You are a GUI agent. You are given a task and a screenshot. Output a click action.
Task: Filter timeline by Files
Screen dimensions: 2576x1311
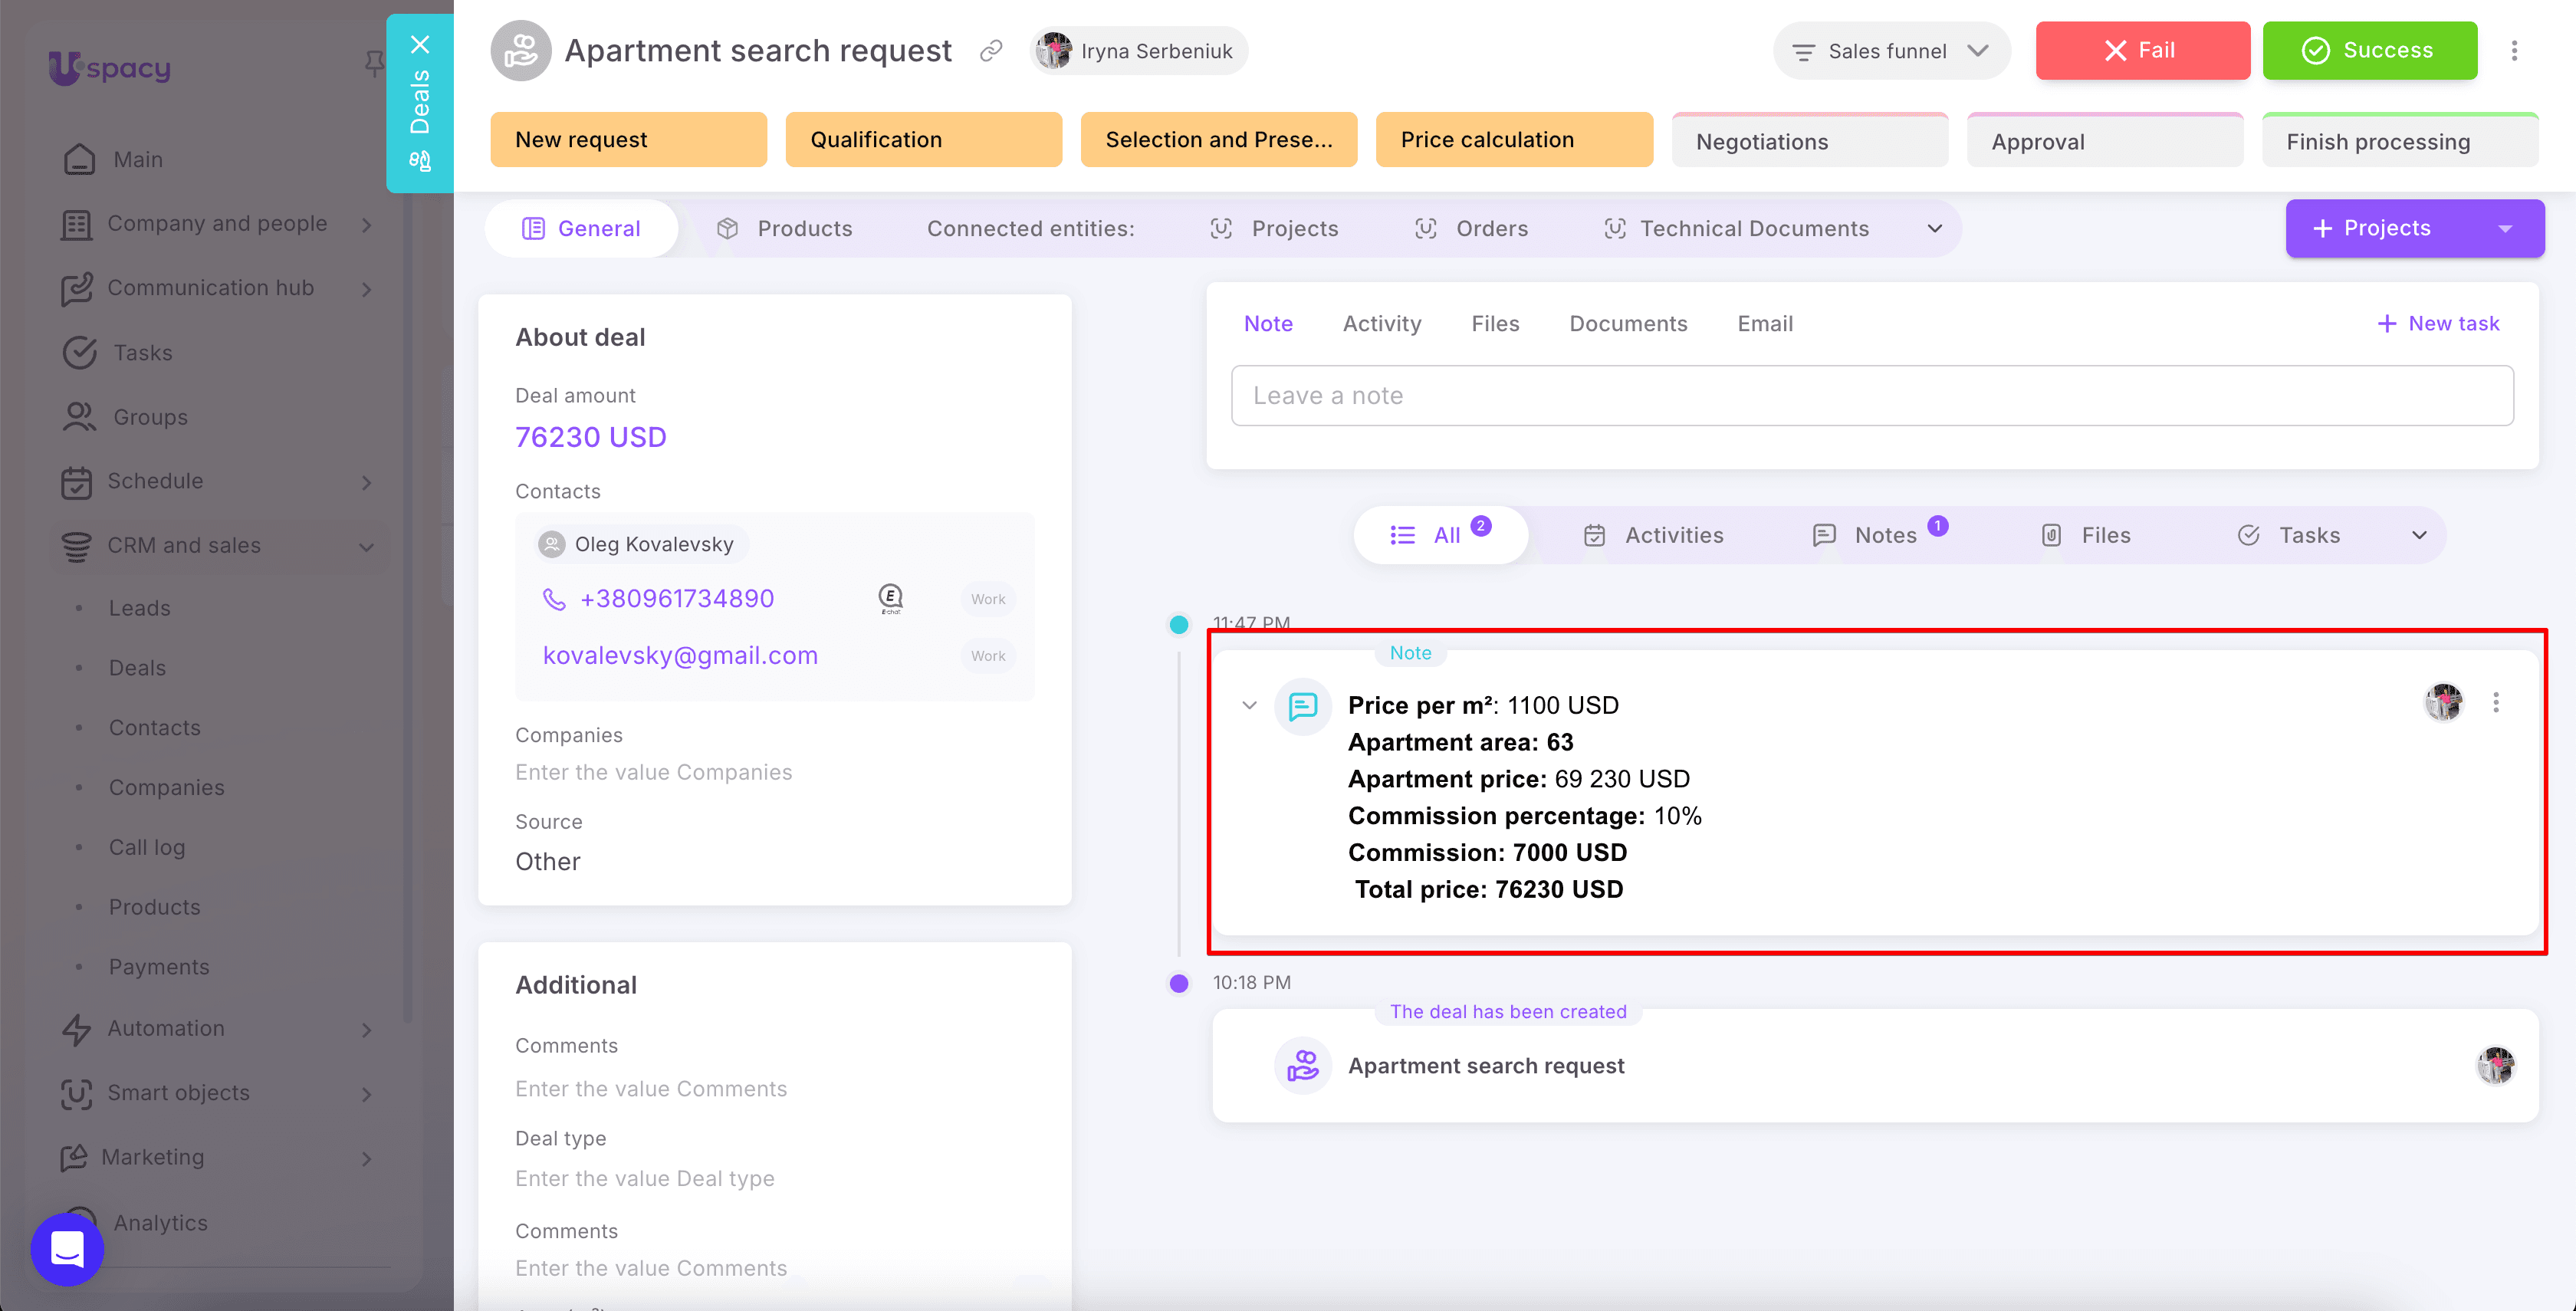(2086, 536)
